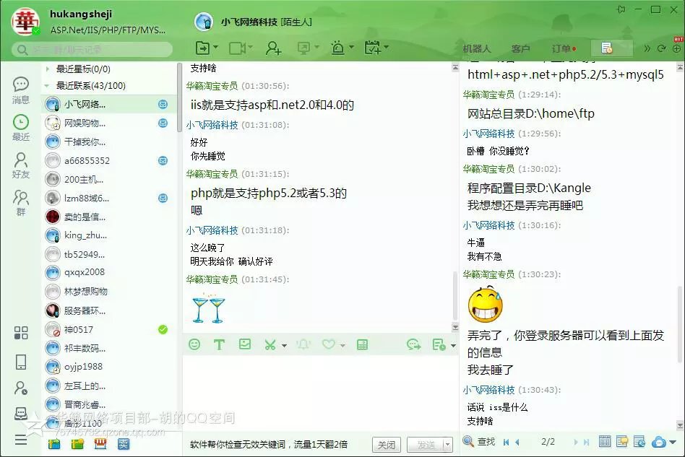
Task: Start a video call icon
Action: [237, 48]
